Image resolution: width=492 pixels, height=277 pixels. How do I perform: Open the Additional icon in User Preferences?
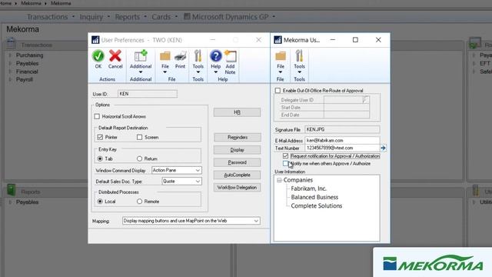pyautogui.click(x=141, y=56)
